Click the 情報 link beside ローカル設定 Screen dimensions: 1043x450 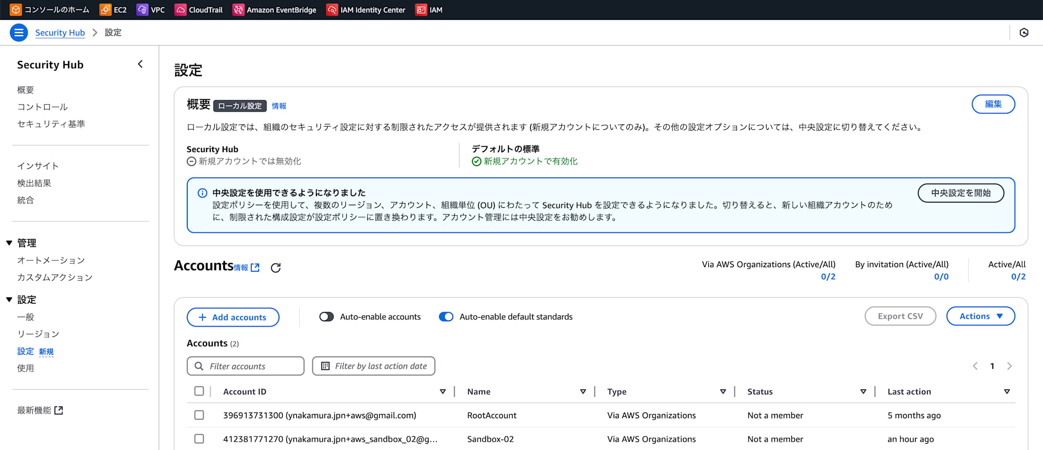coord(279,106)
